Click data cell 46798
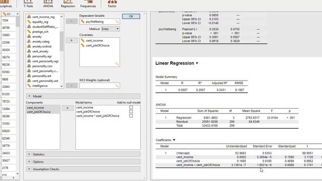The height and width of the screenshot is (181, 322). coord(8,28)
